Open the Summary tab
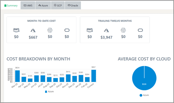 (11, 6)
